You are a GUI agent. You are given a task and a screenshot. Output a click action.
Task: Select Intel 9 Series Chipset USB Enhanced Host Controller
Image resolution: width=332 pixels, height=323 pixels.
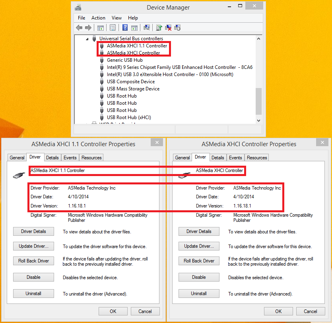(180, 67)
